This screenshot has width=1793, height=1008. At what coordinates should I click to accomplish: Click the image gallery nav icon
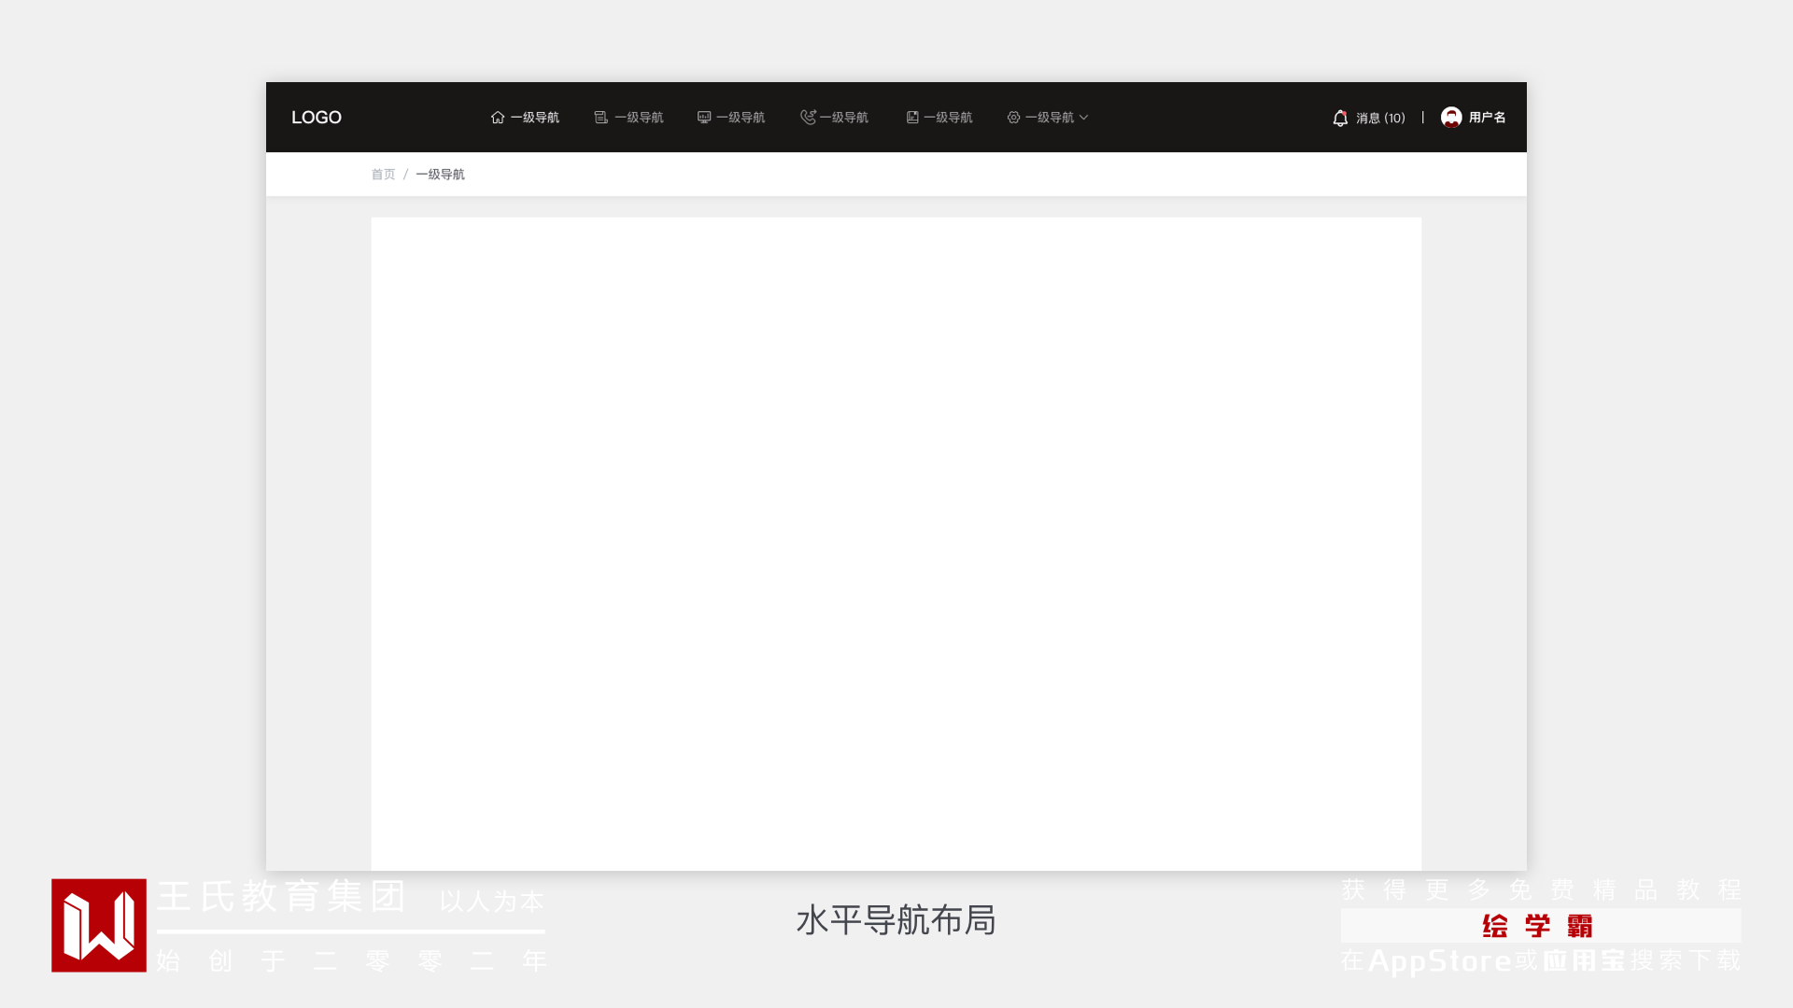(912, 118)
